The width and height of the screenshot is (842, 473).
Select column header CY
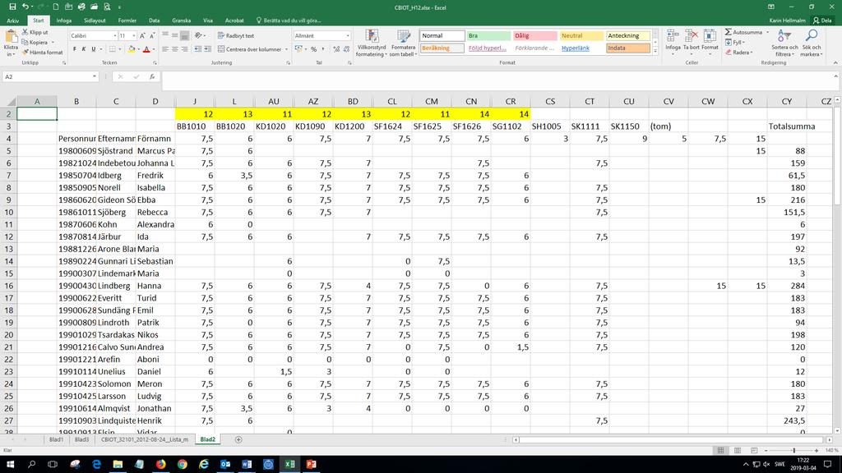[x=787, y=101]
